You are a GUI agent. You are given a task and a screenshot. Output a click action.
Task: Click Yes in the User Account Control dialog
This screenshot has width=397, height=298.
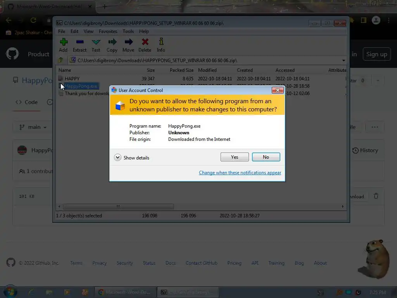point(235,157)
